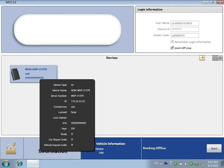The width and height of the screenshot is (224, 168).
Task: Click the WP17.1.0 window title
Action: pos(11,2)
